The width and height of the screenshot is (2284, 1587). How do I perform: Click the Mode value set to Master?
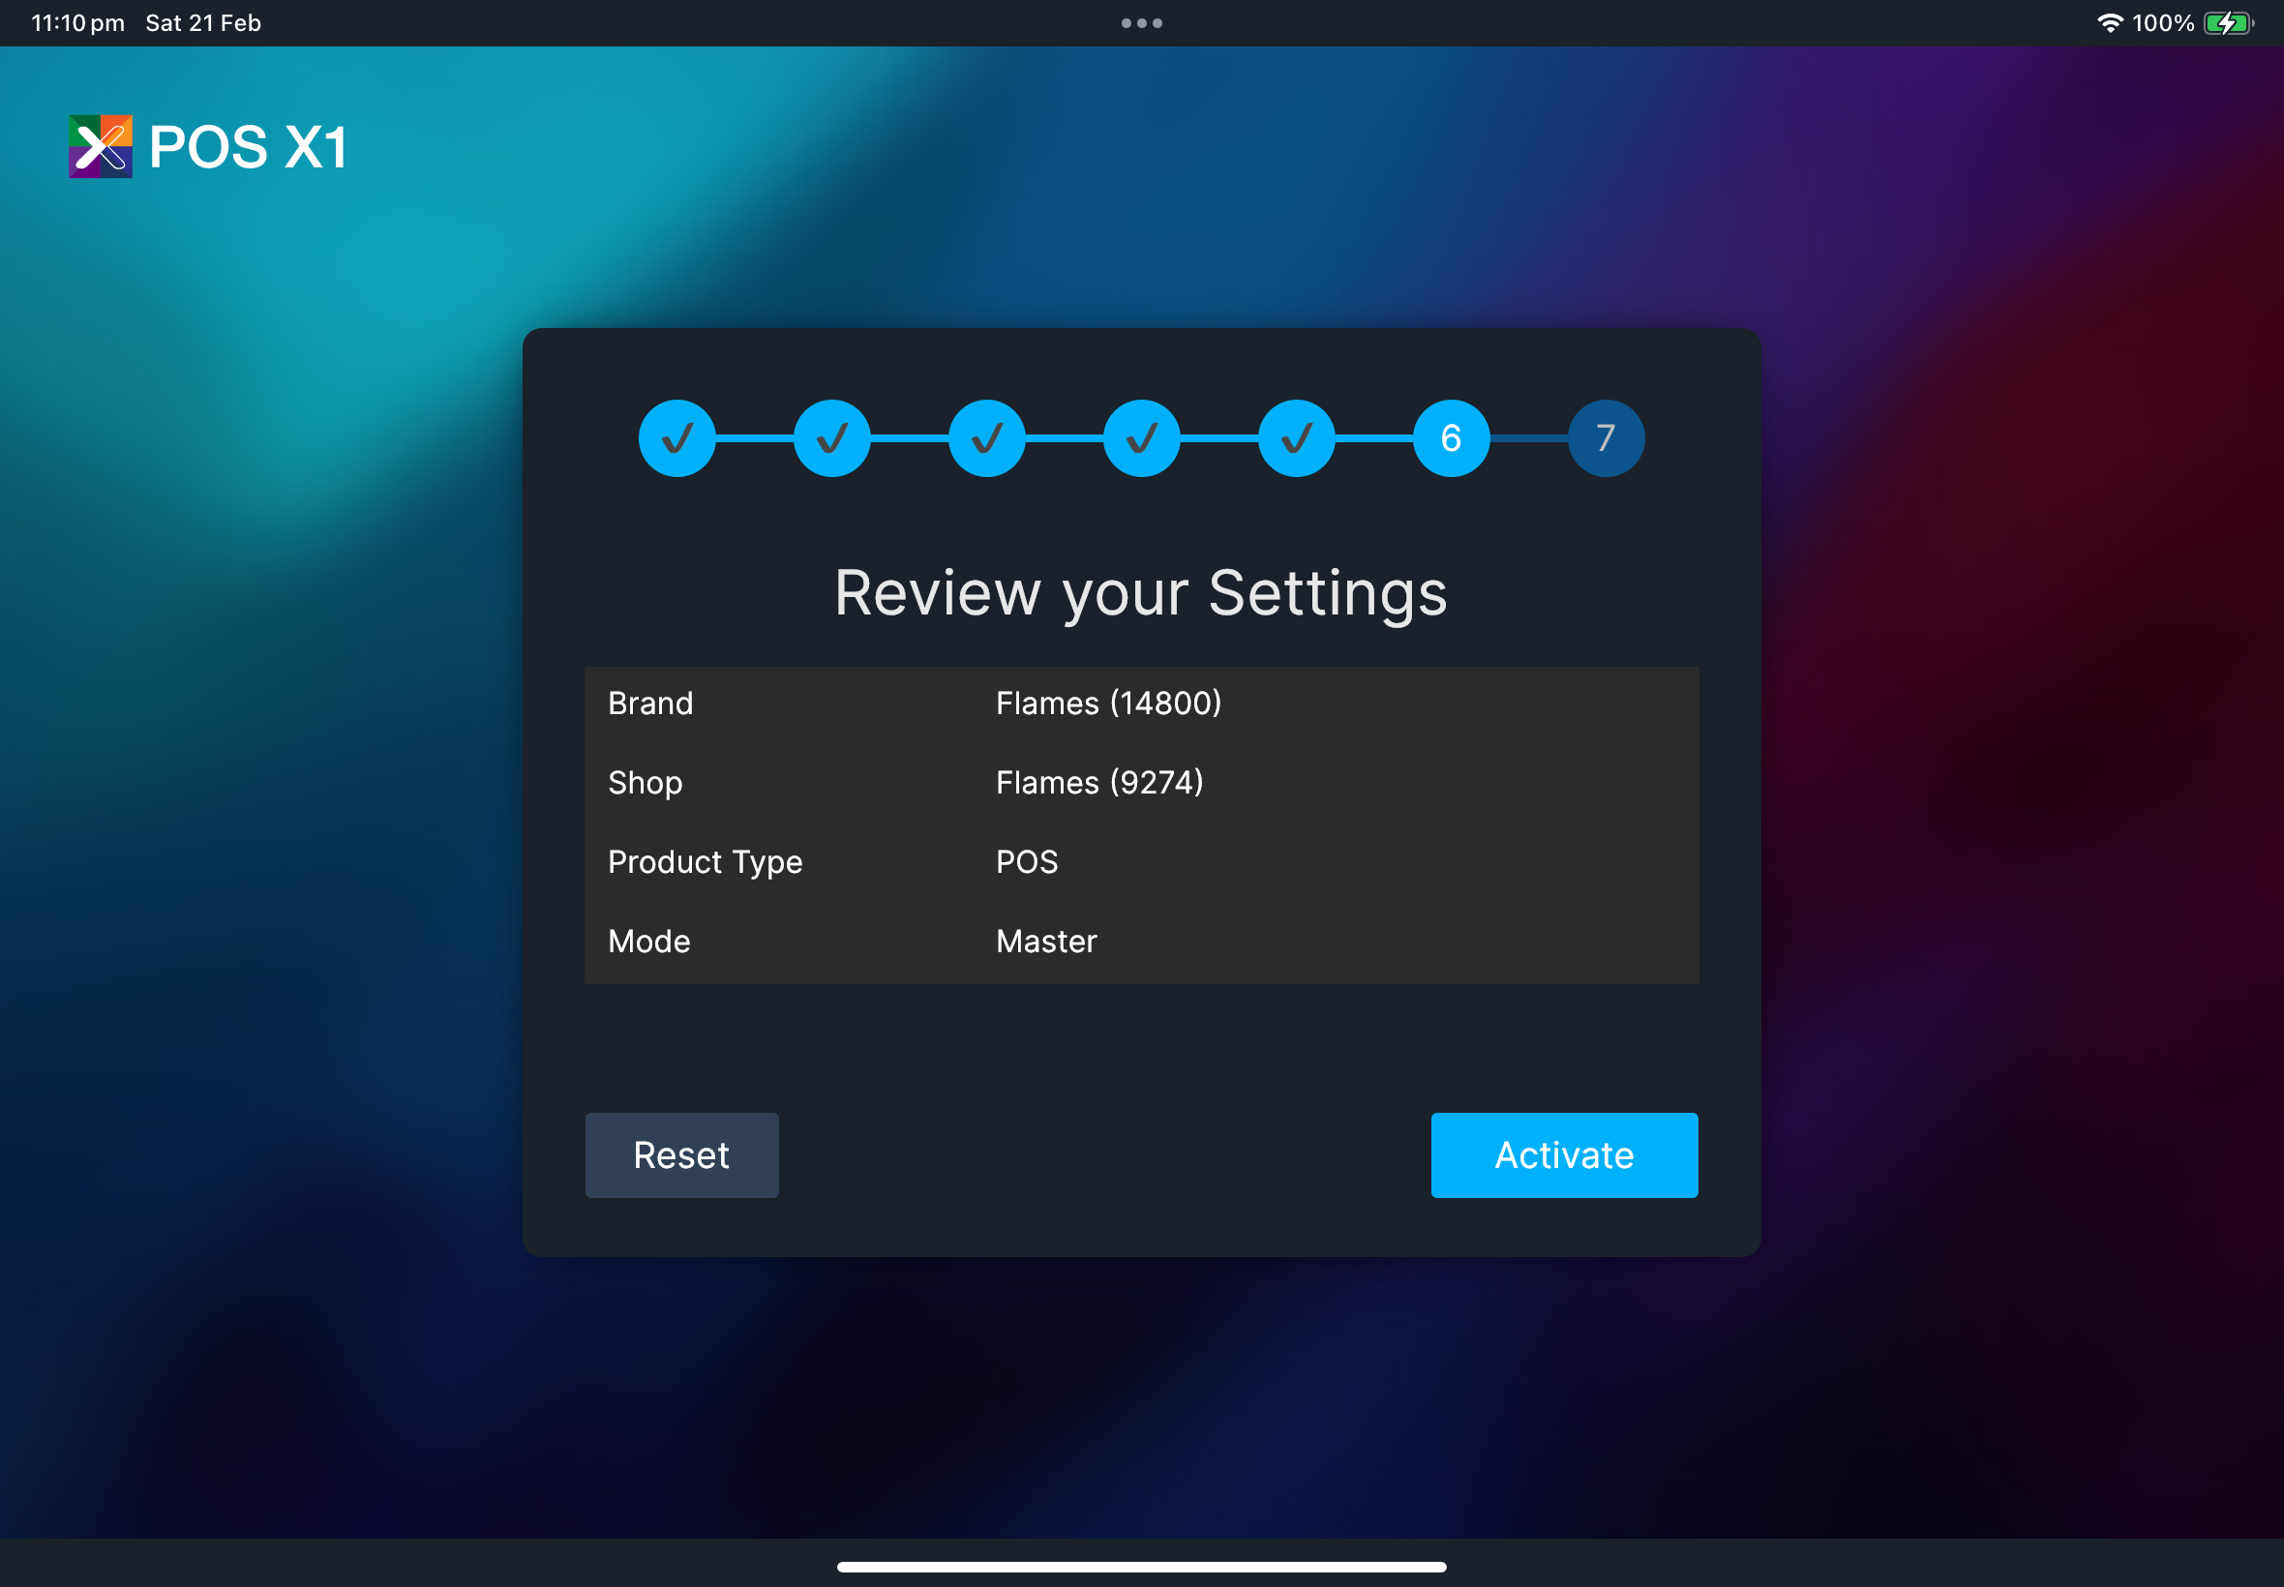(x=1045, y=941)
